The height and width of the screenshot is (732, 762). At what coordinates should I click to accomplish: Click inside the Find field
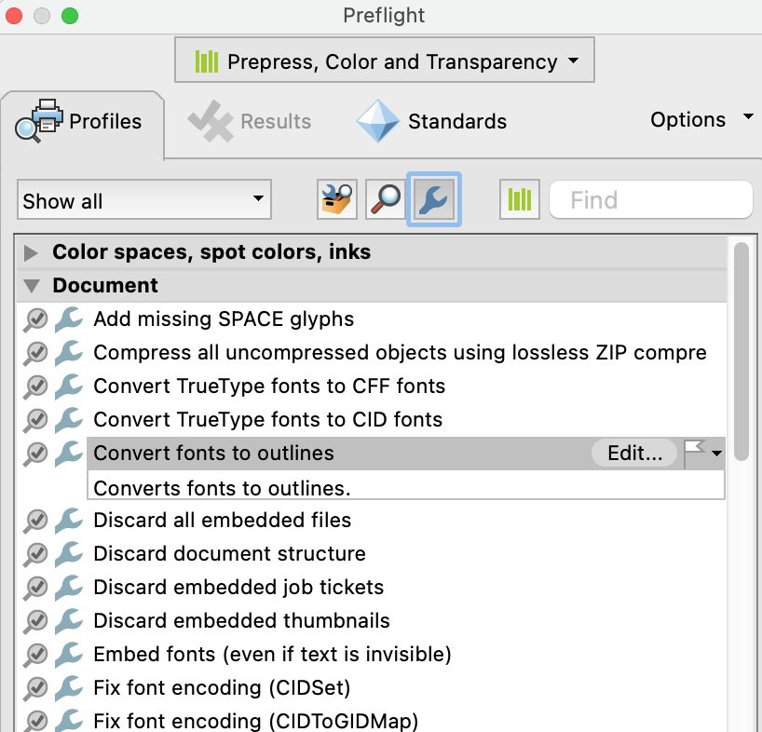click(x=650, y=199)
